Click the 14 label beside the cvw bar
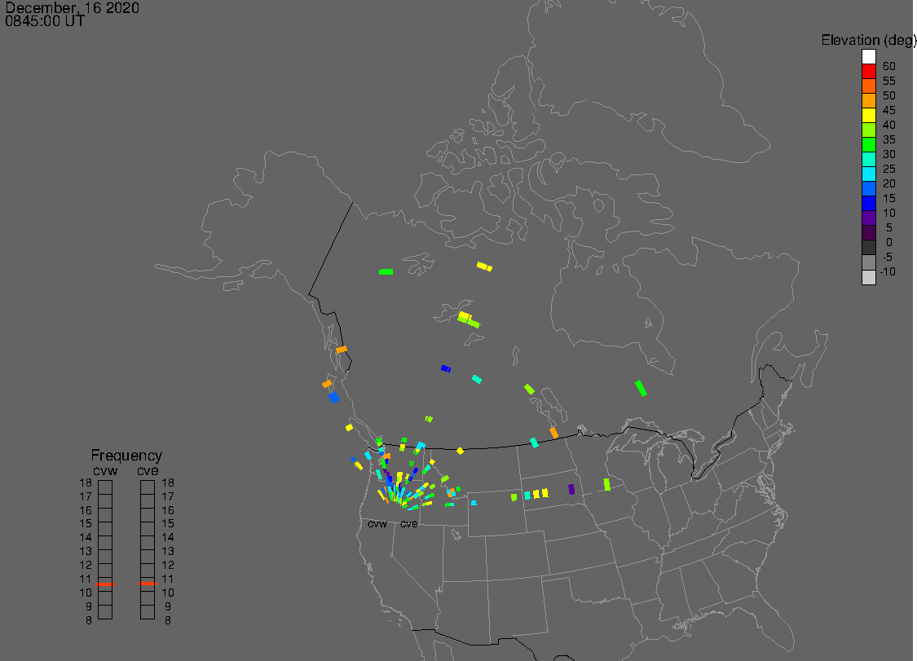The width and height of the screenshot is (917, 661). (86, 537)
